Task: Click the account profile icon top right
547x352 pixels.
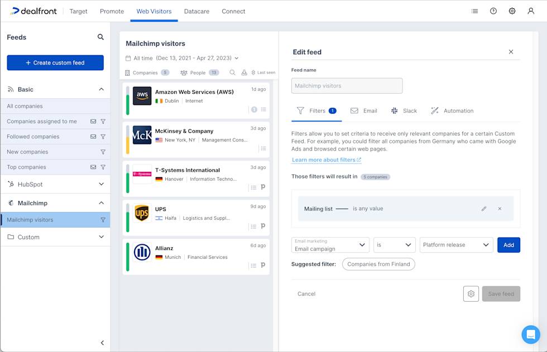Action: (x=531, y=11)
